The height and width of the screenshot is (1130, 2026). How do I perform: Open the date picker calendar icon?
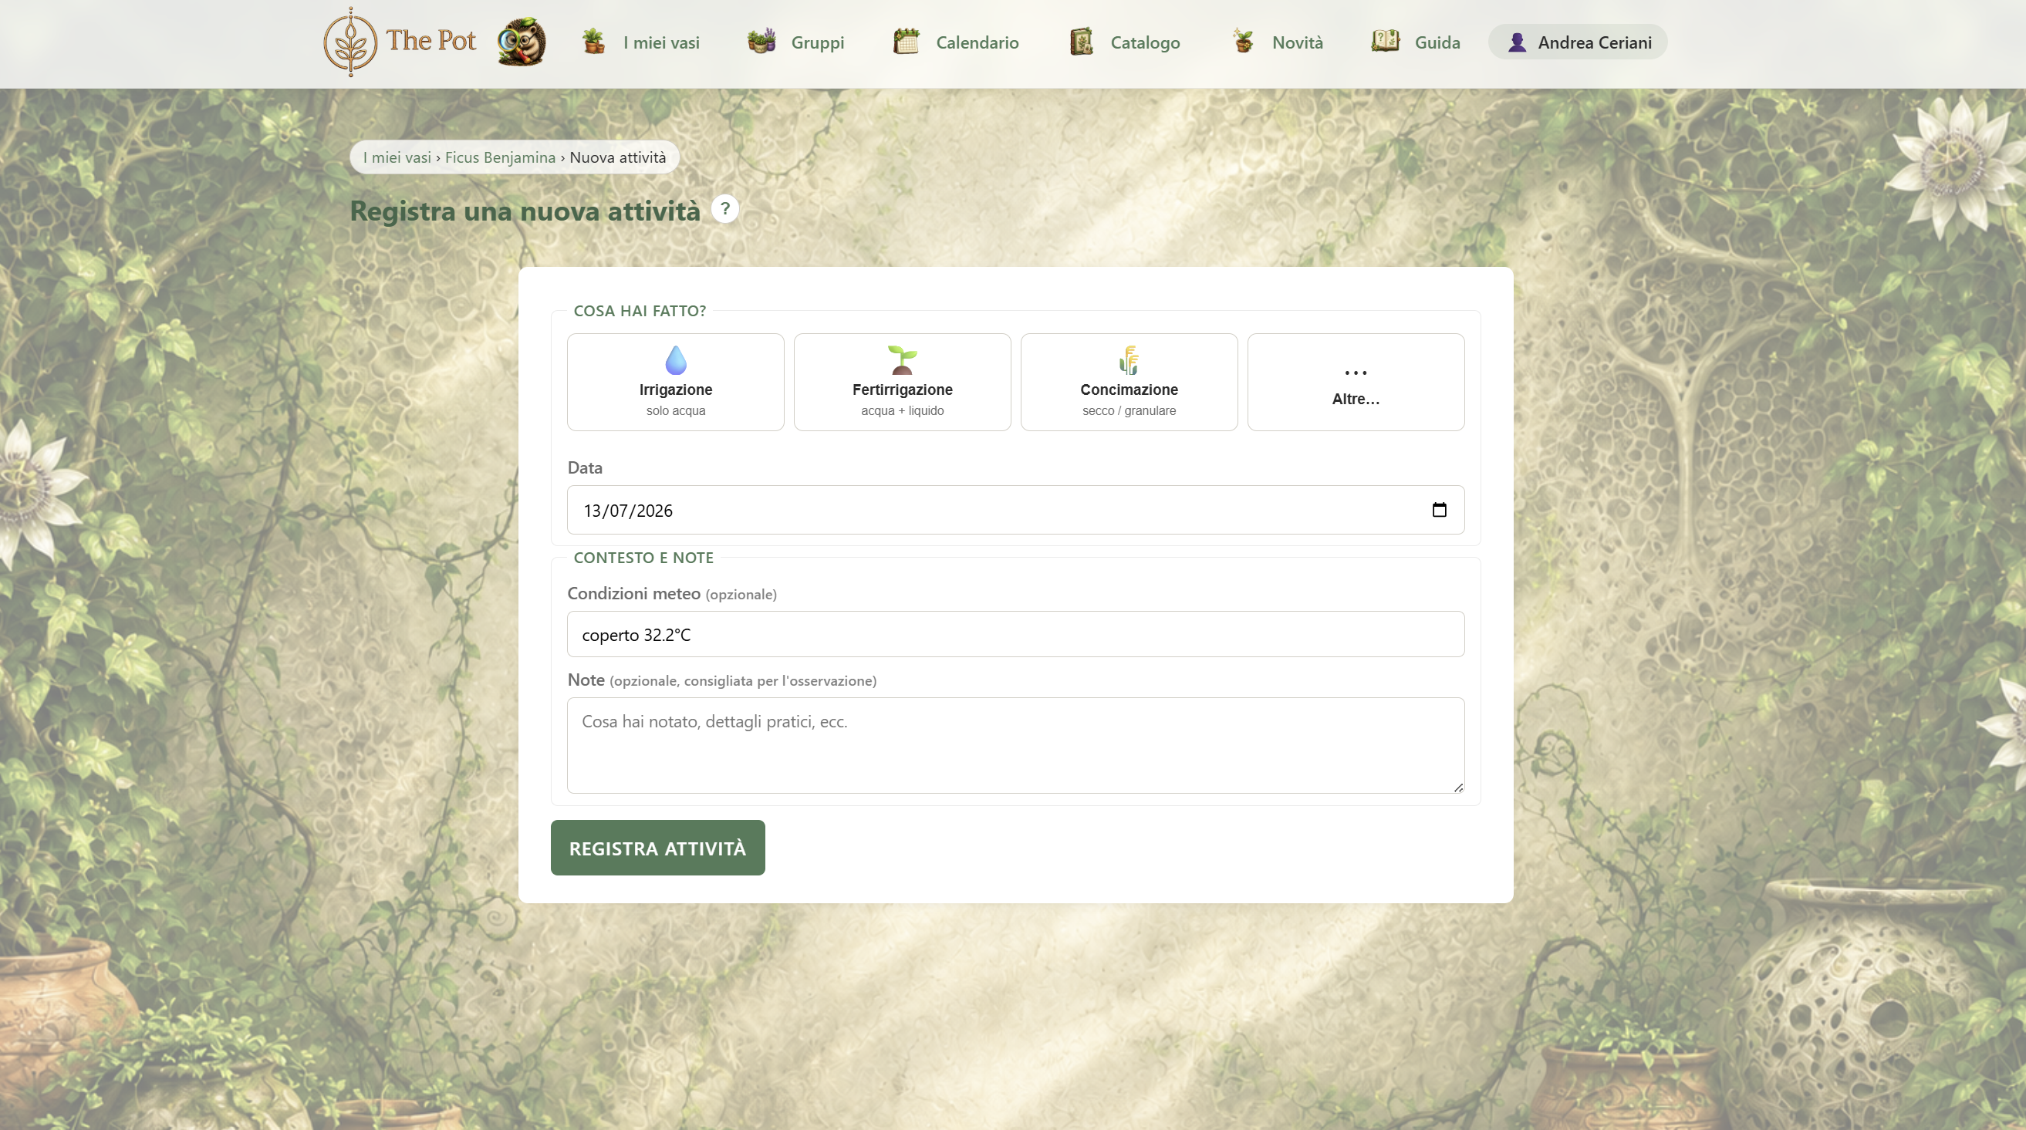[x=1439, y=510]
